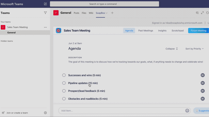Switch to the Posts tab

pos(76,13)
